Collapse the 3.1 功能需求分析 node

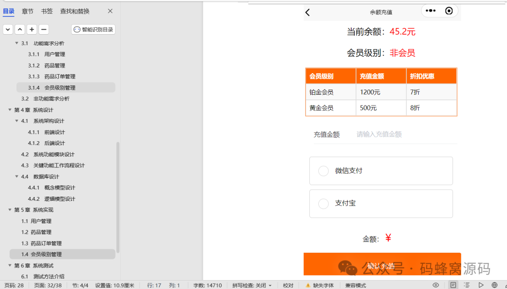(x=17, y=43)
